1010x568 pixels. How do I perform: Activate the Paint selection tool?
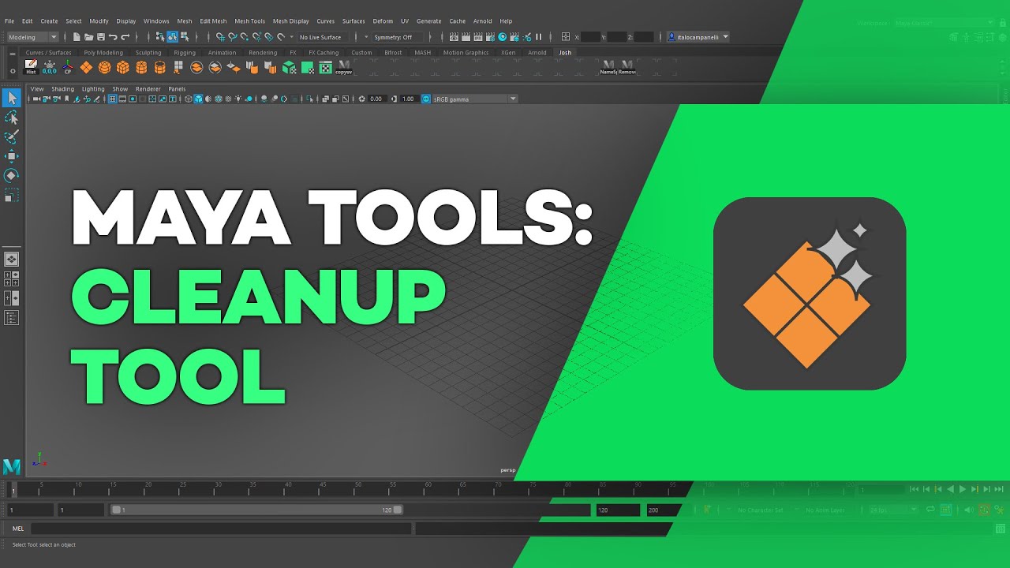pos(12,136)
